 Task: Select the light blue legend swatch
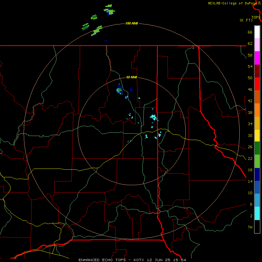point(257,200)
